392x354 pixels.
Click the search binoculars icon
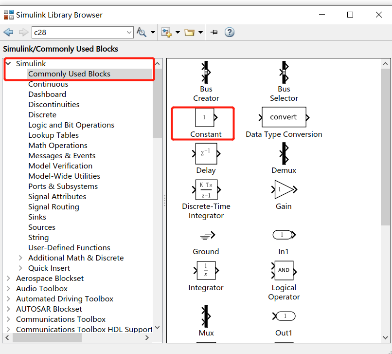(142, 32)
